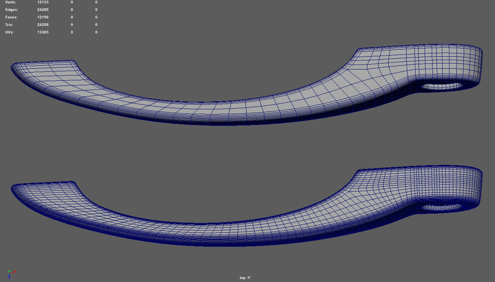495x282 pixels.
Task: Click the Faces count value 12156
Action: (43, 17)
